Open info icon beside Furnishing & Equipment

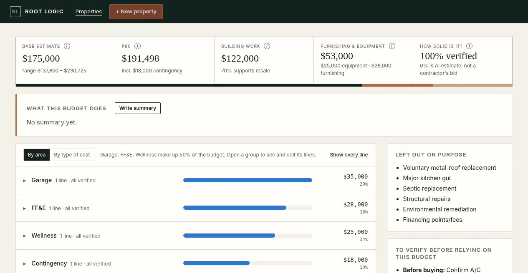392,46
